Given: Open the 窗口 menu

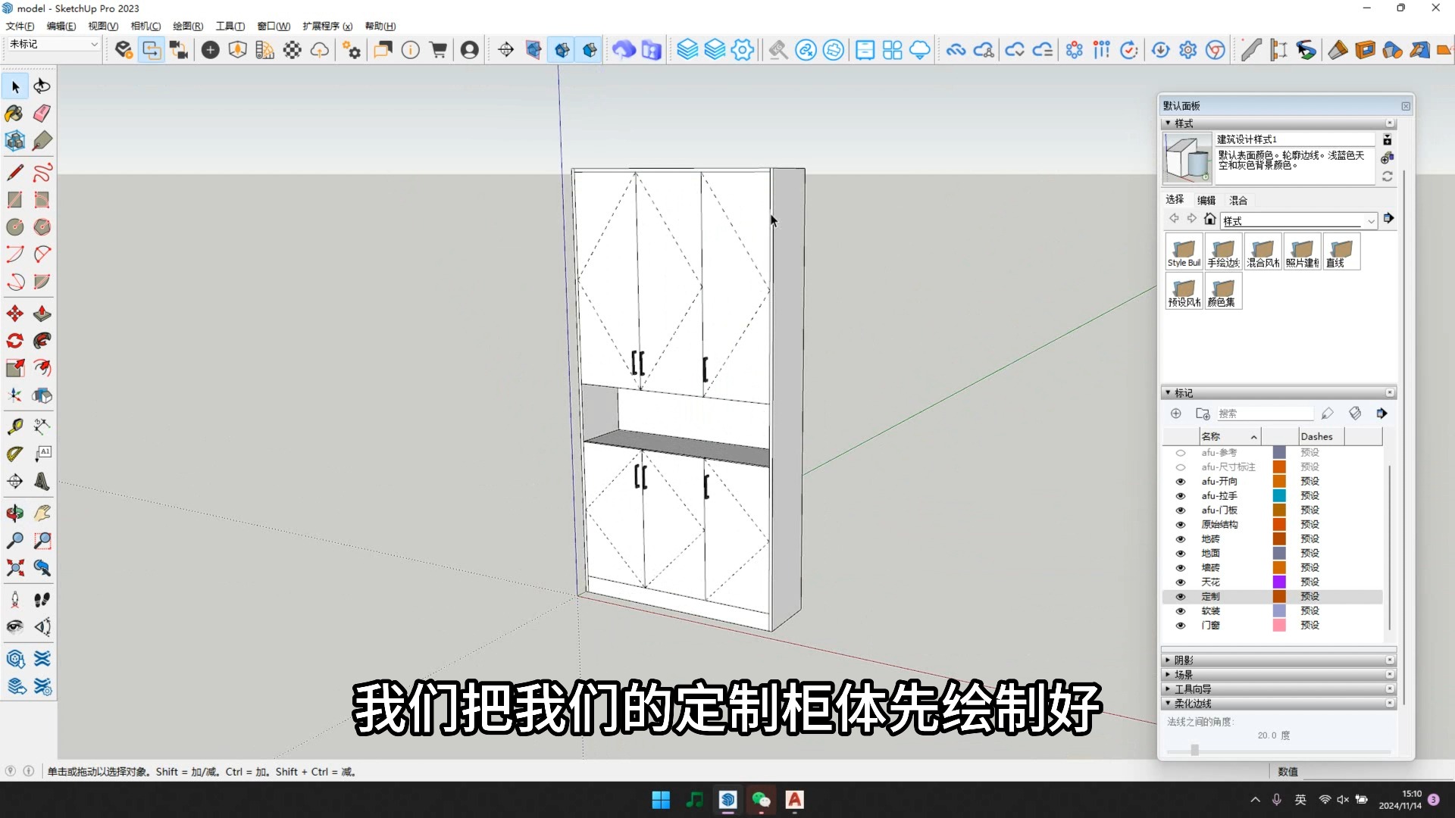Looking at the screenshot, I should point(274,26).
